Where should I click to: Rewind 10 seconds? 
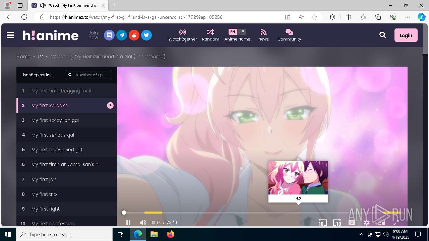pyautogui.click(x=322, y=222)
